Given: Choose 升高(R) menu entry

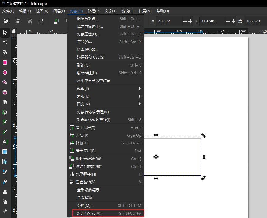Looking at the screenshot, I should click(106, 135).
